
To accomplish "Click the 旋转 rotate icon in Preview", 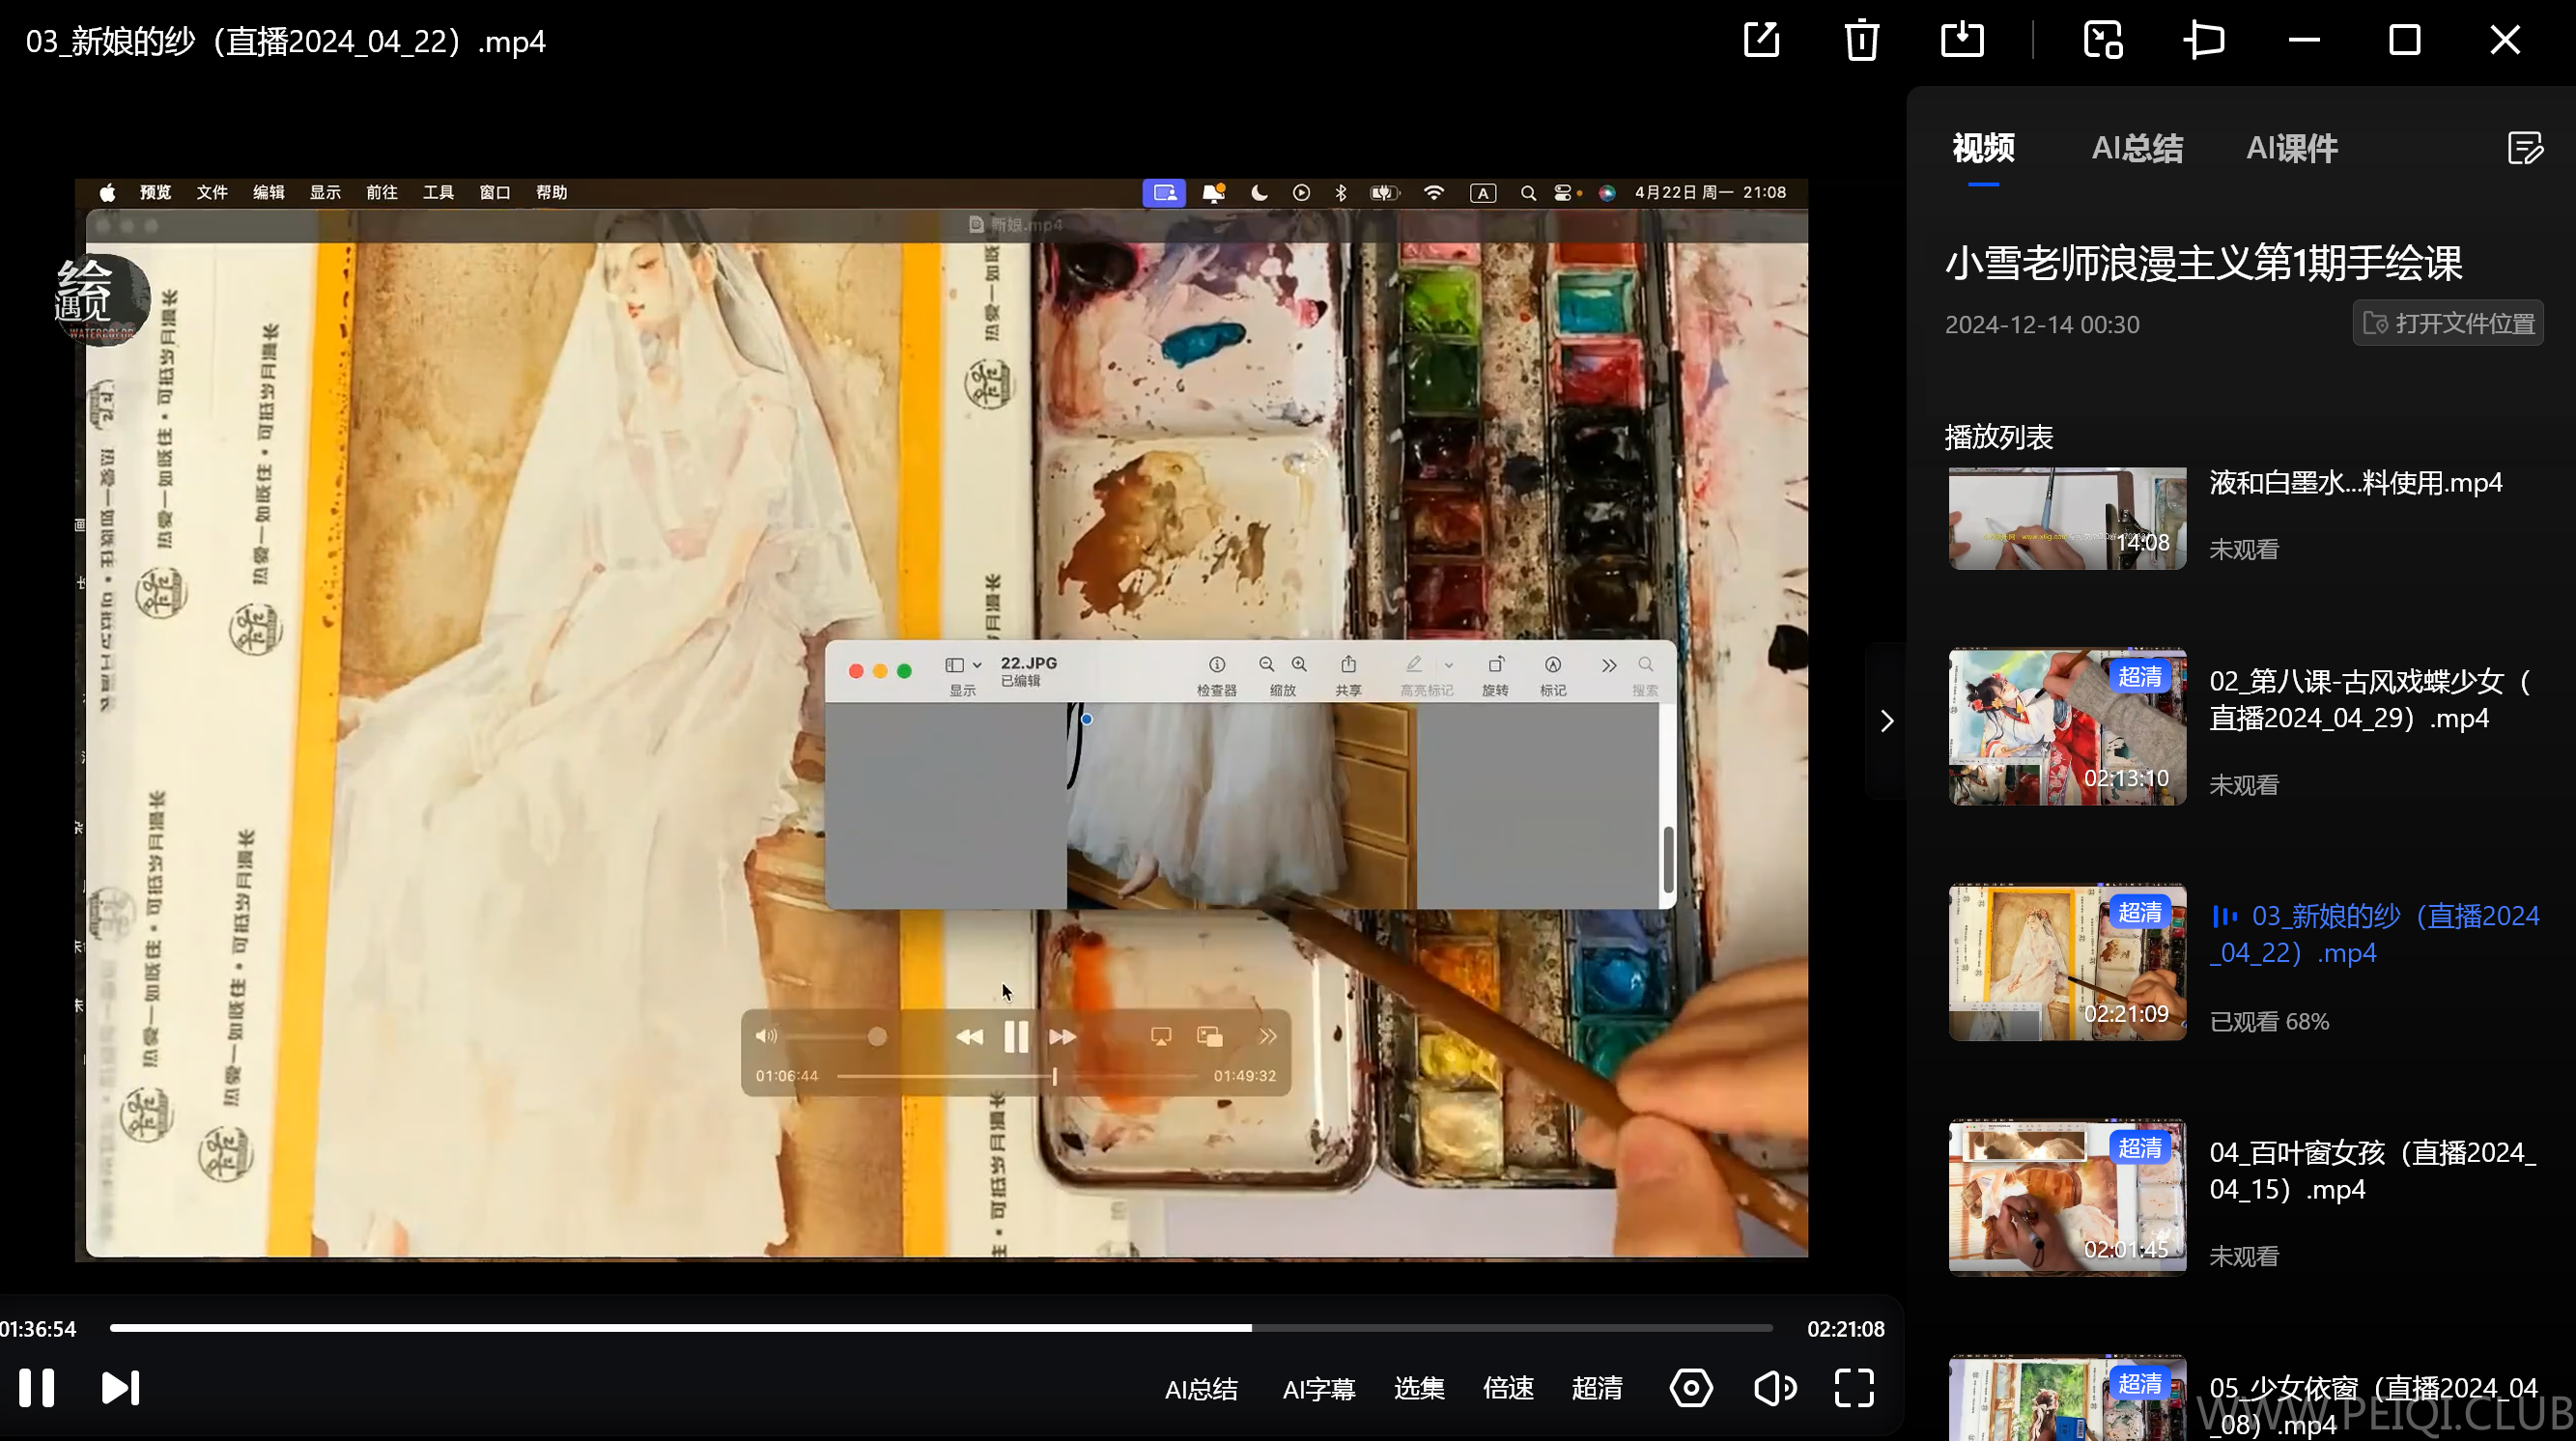I will pos(1495,664).
